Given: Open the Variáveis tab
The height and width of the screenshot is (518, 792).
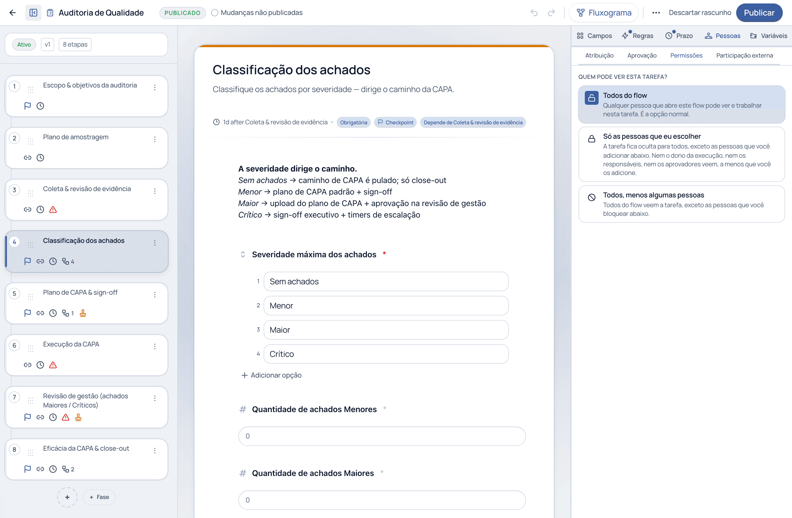Looking at the screenshot, I should click(769, 36).
